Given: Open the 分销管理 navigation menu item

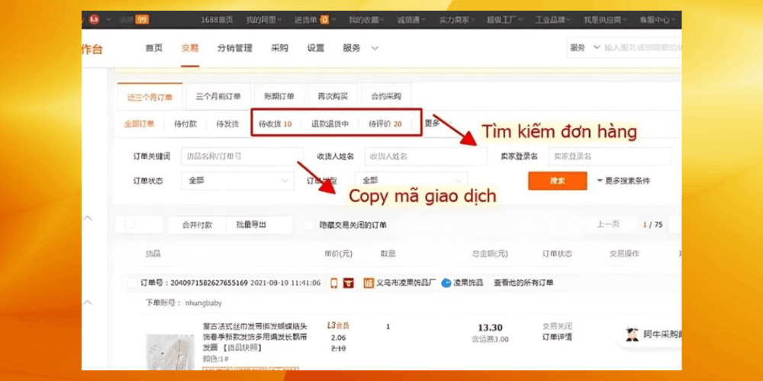Looking at the screenshot, I should tap(234, 48).
